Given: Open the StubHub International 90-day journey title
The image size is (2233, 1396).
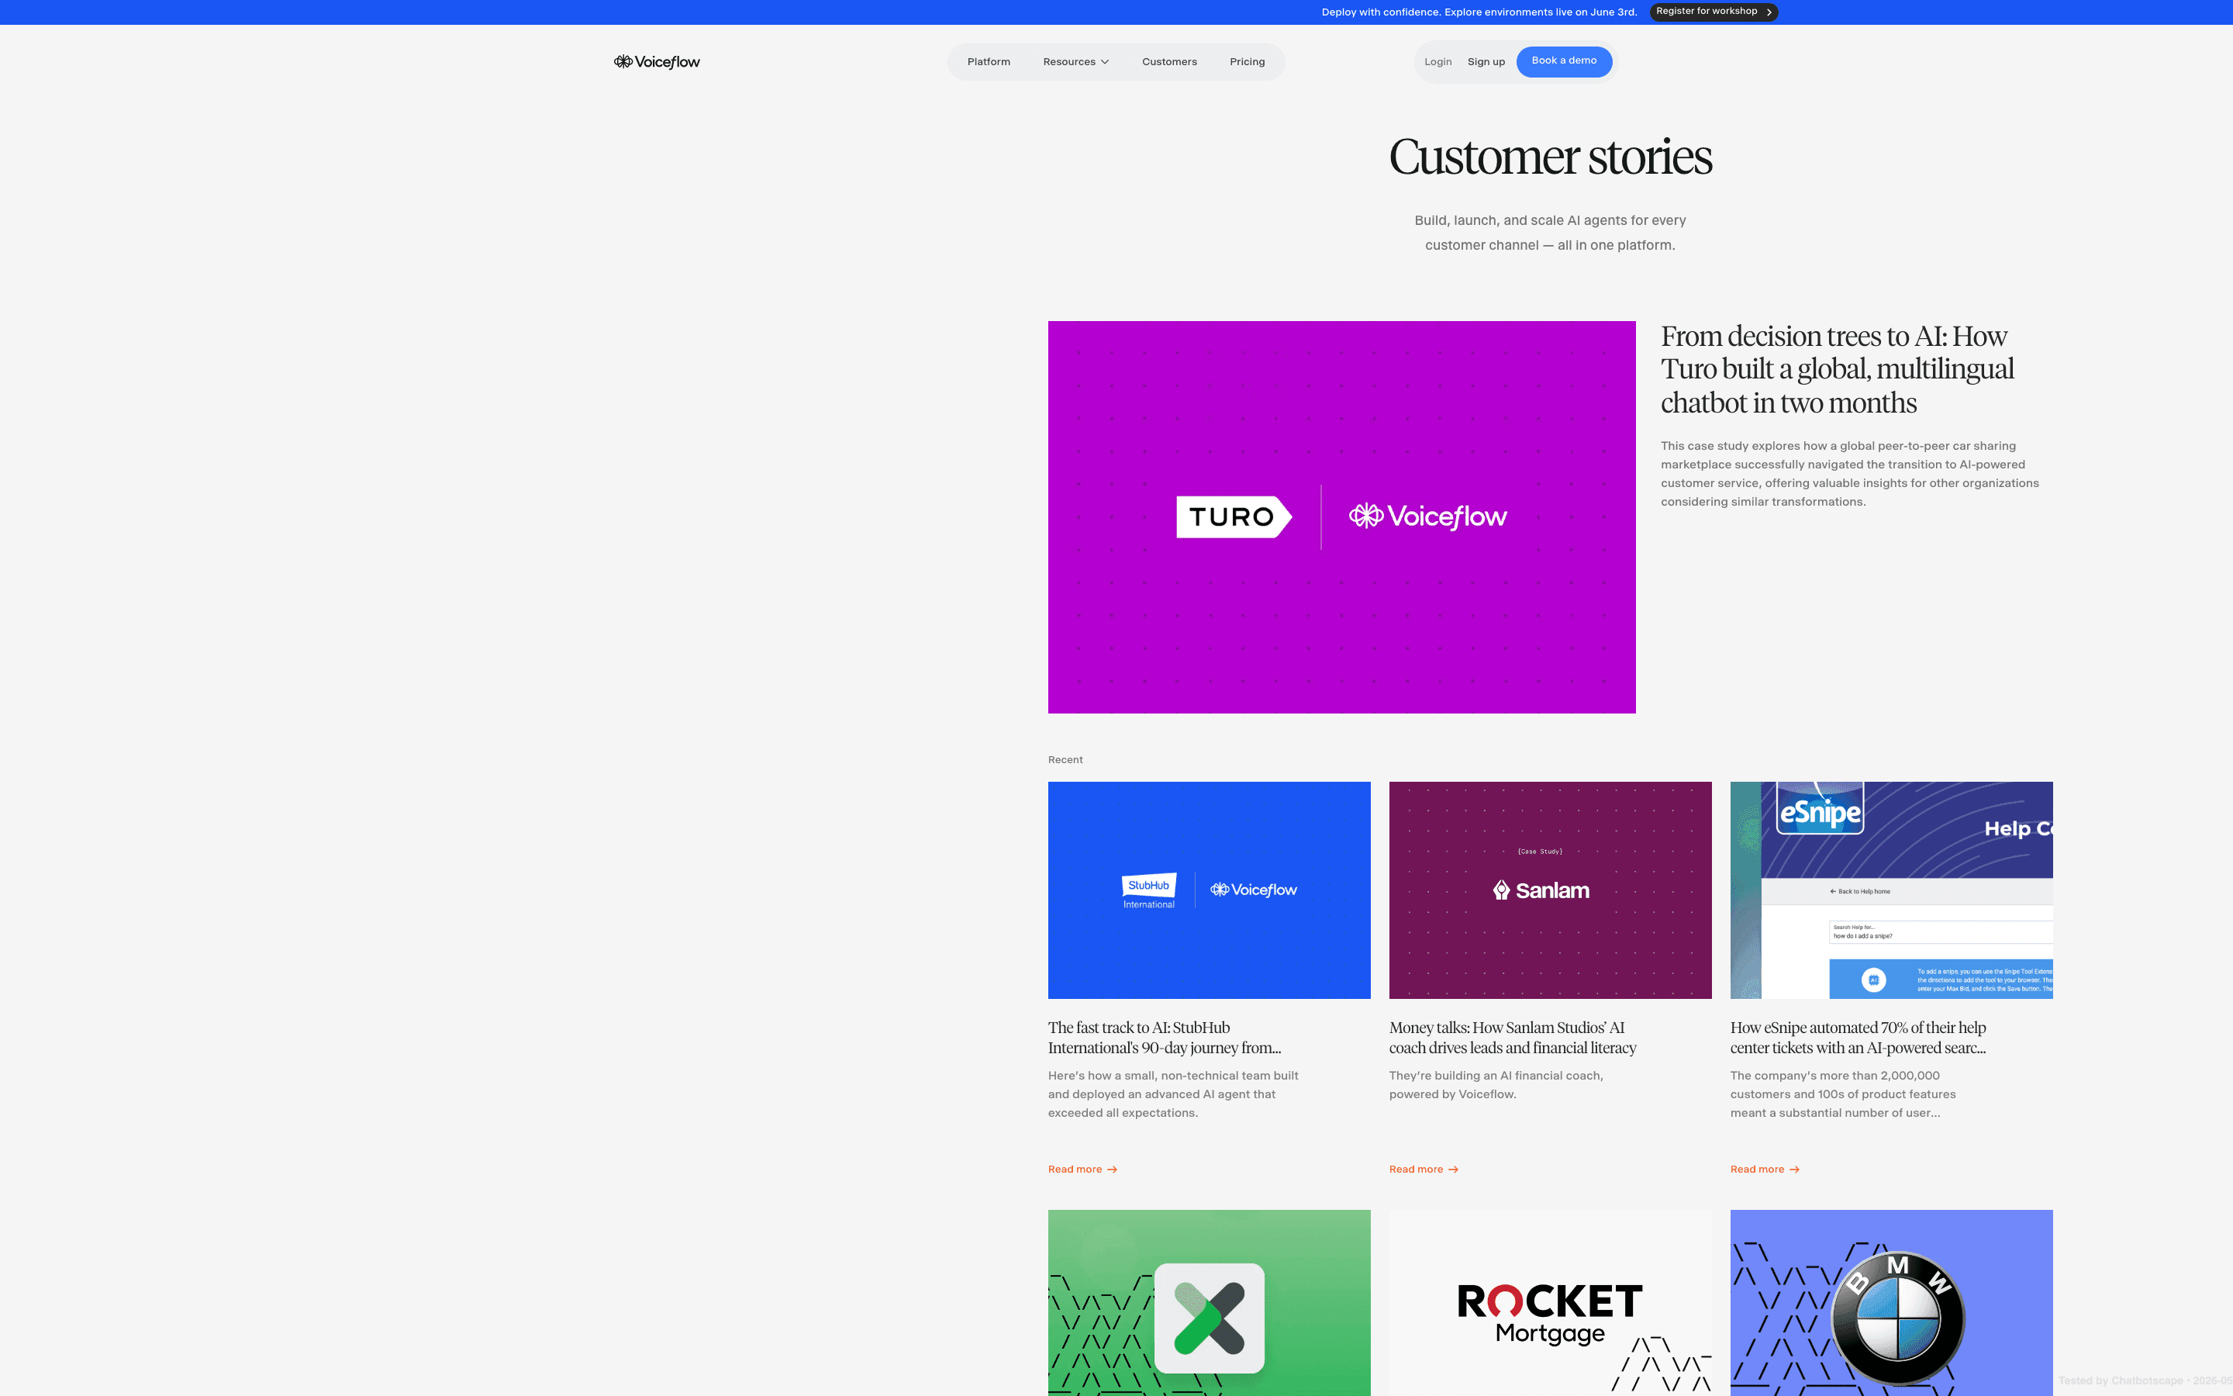Looking at the screenshot, I should [1165, 1038].
